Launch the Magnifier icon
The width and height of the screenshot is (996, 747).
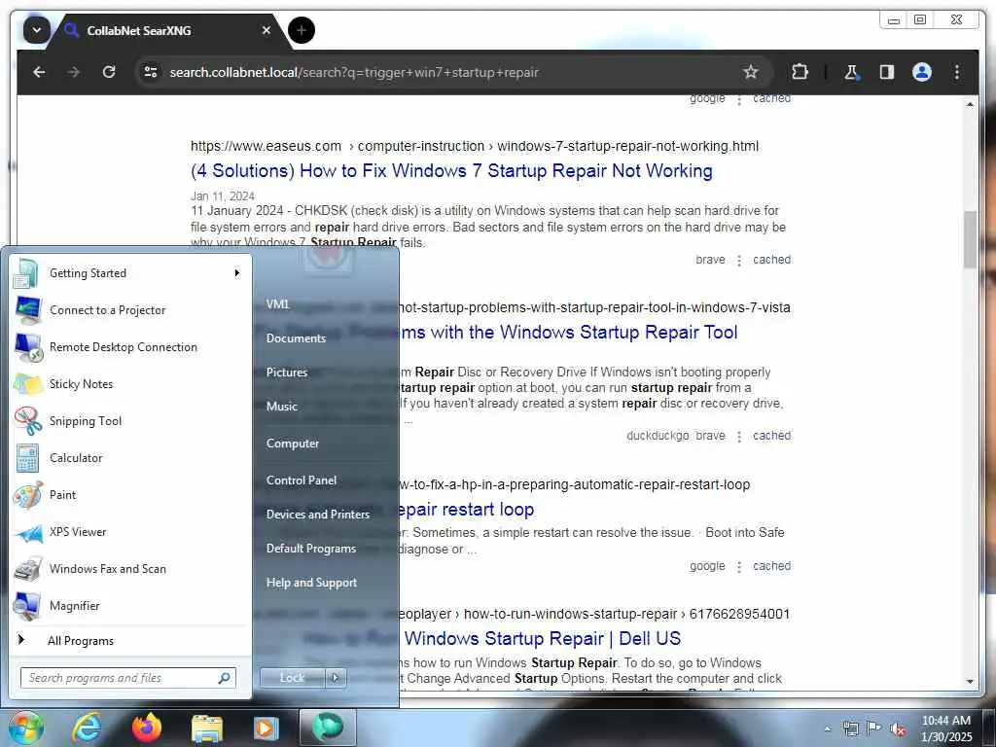pyautogui.click(x=27, y=606)
